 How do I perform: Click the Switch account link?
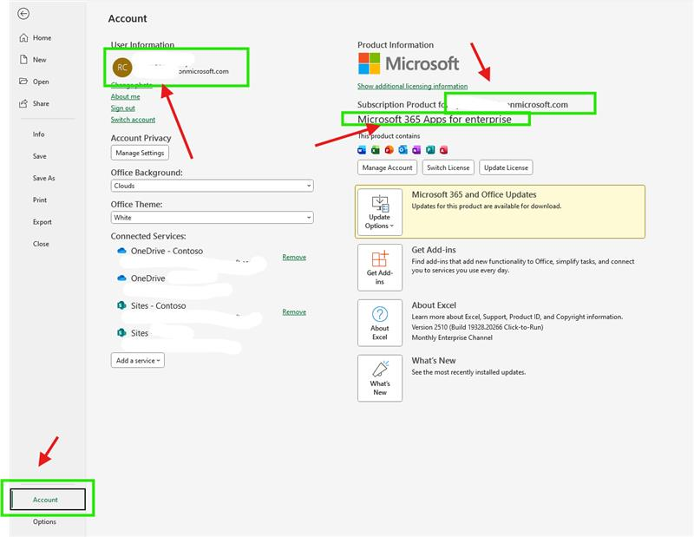[133, 120]
